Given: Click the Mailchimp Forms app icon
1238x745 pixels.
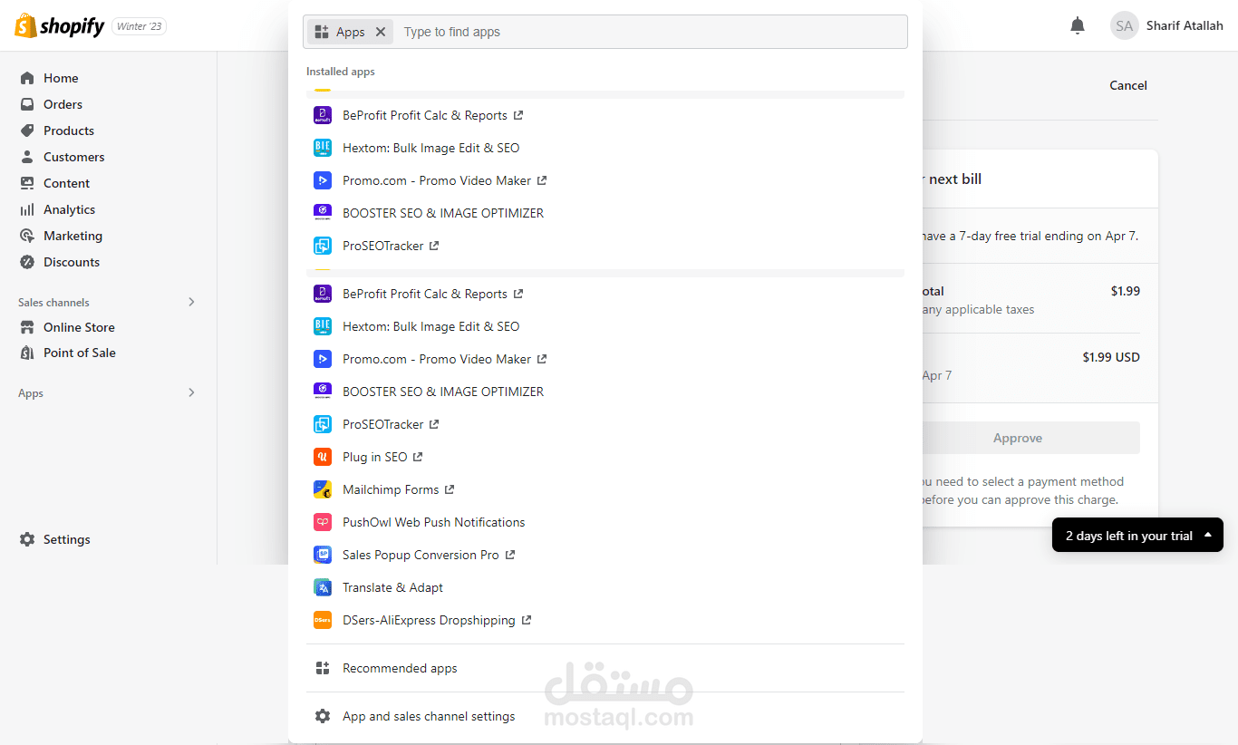Looking at the screenshot, I should click(323, 489).
